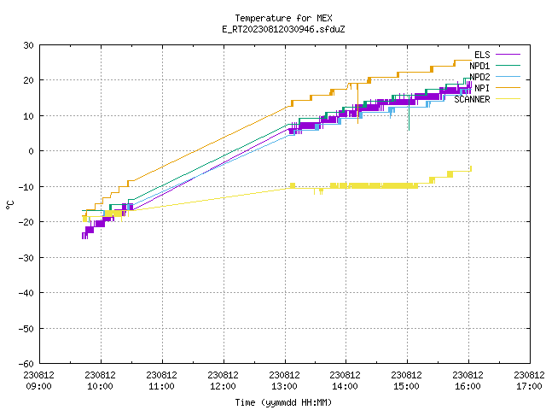Image resolution: width=546 pixels, height=410 pixels.
Task: Click the thick yellow SCANNER band near -10
Action: click(x=374, y=186)
